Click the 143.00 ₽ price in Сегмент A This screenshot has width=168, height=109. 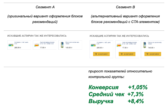pyautogui.click(x=69, y=48)
